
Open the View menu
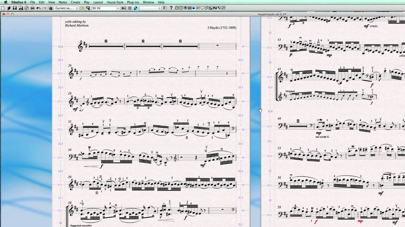[52, 2]
